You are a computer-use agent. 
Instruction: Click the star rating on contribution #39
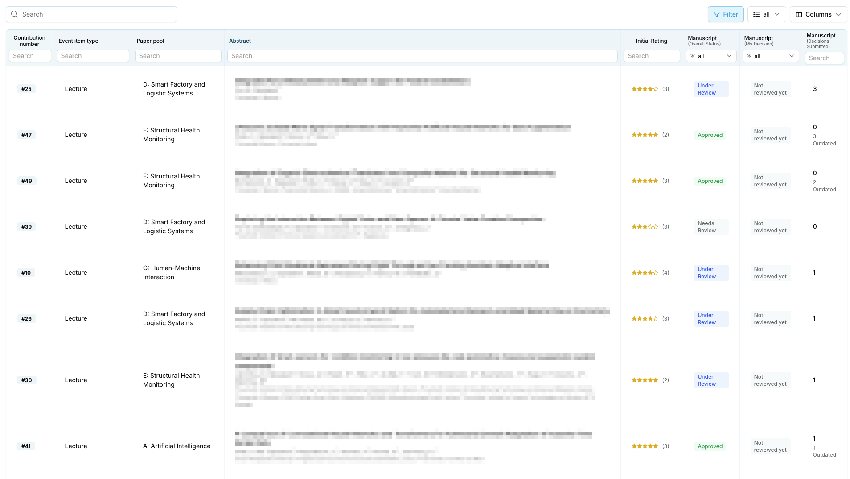[645, 227]
